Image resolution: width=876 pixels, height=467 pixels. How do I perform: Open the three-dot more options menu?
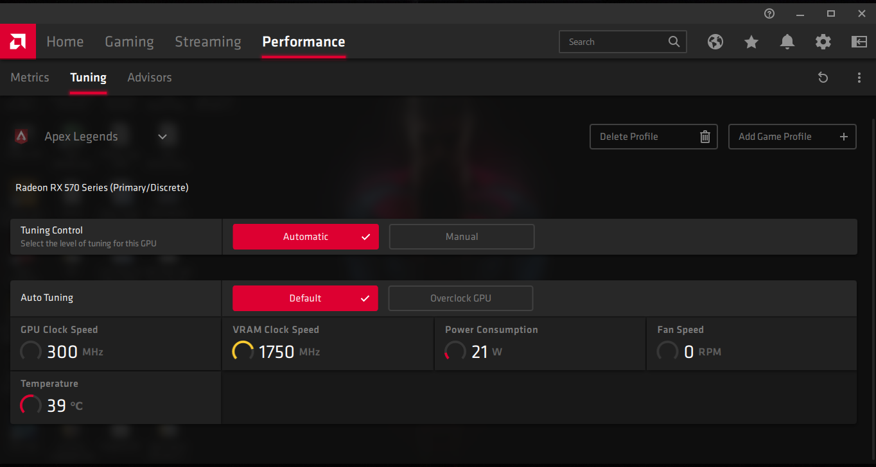click(859, 78)
